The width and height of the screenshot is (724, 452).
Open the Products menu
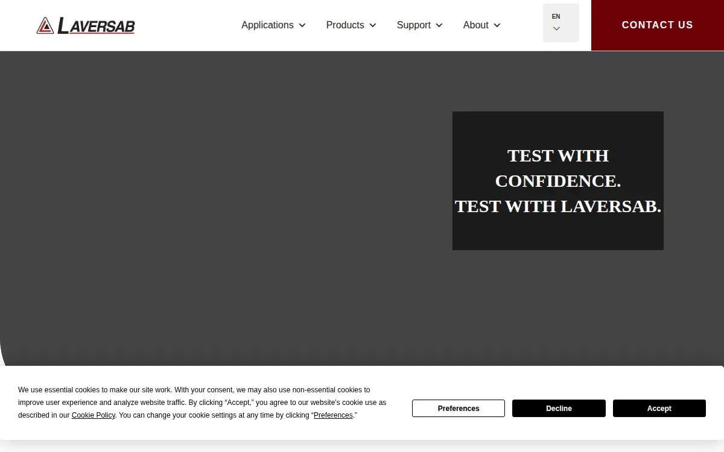tap(351, 25)
